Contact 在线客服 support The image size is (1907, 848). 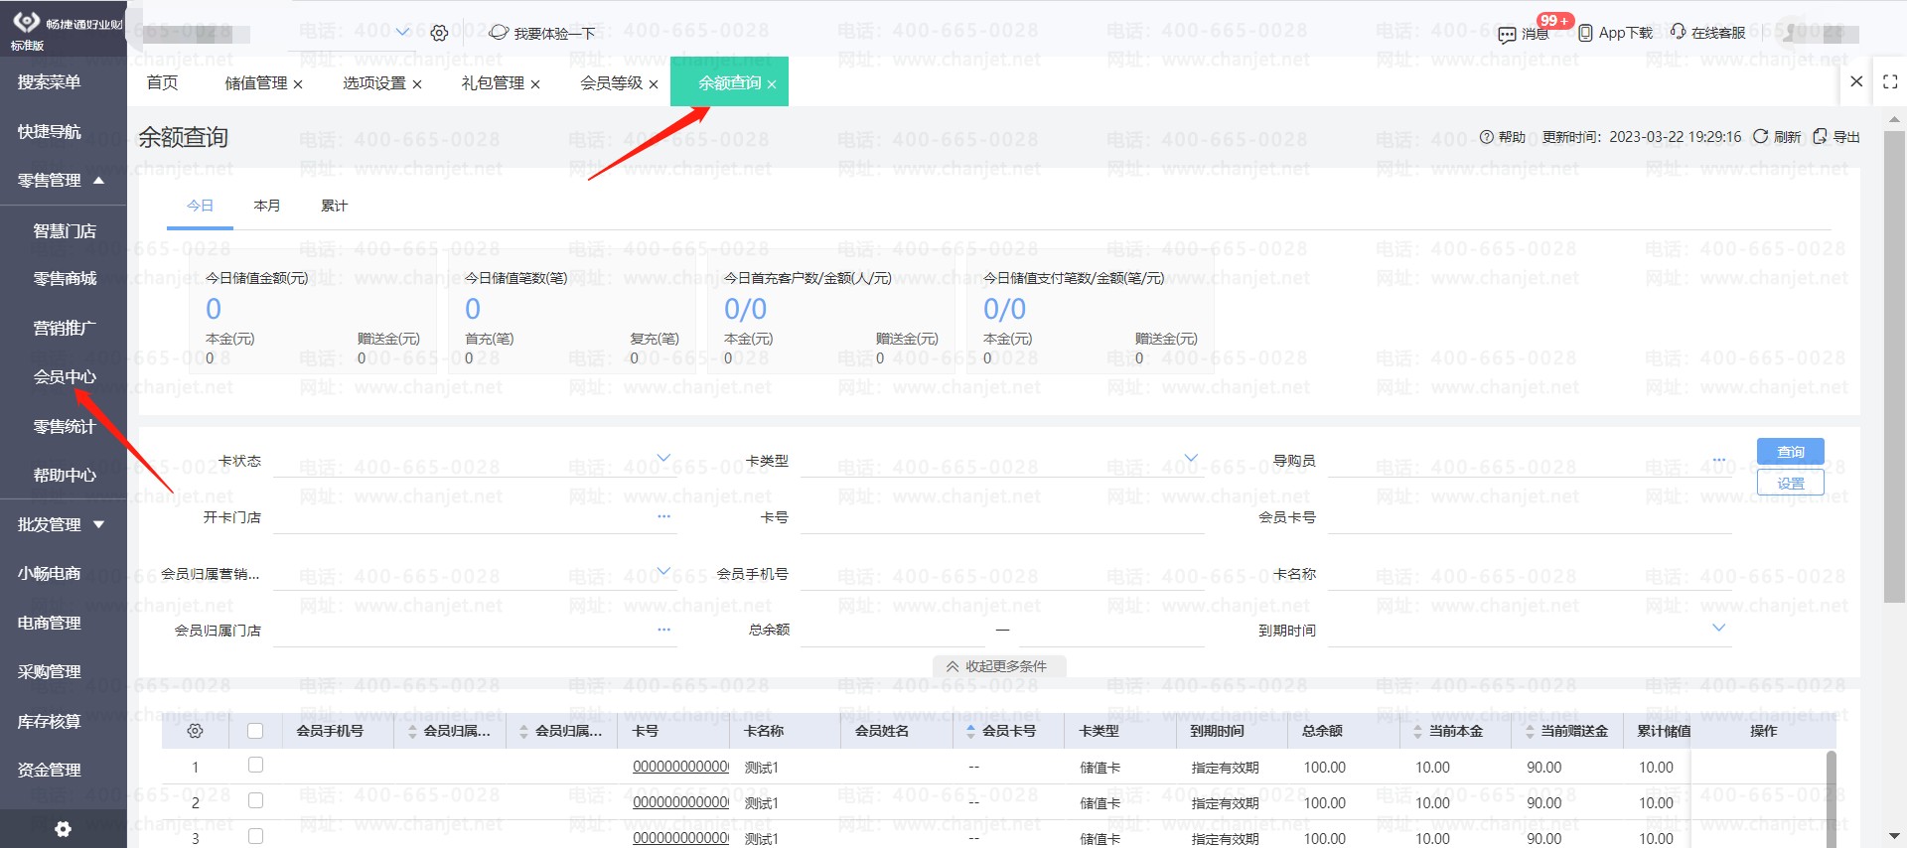point(1707,32)
